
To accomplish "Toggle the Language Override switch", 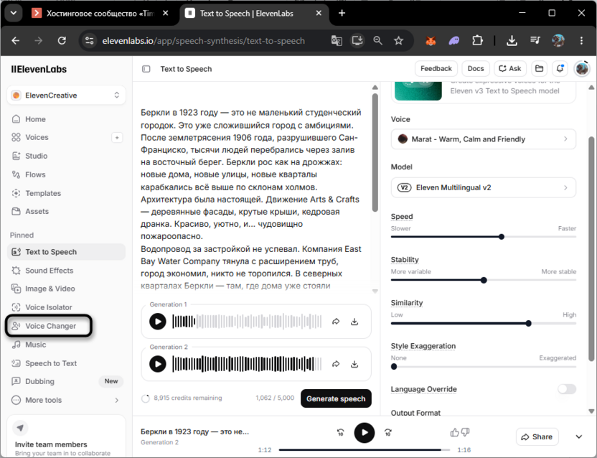I will tap(567, 389).
